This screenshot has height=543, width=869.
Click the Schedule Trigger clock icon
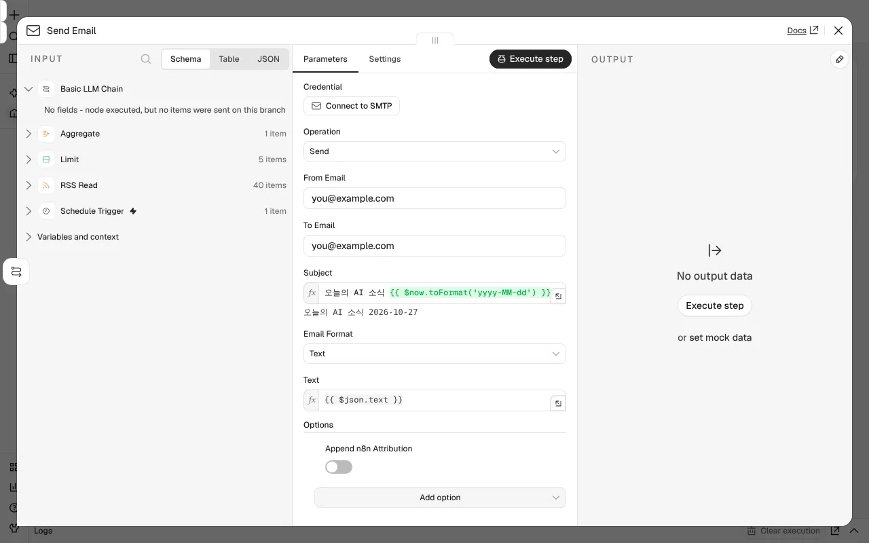click(x=46, y=211)
